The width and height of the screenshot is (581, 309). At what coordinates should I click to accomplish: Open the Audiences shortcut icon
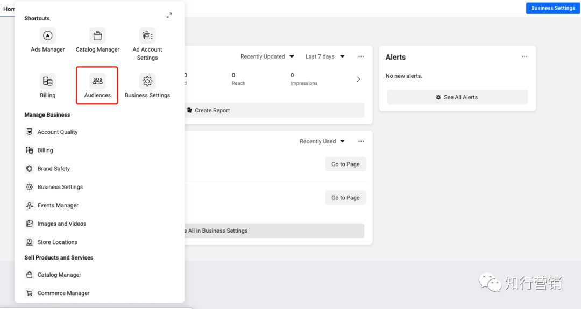(x=97, y=81)
